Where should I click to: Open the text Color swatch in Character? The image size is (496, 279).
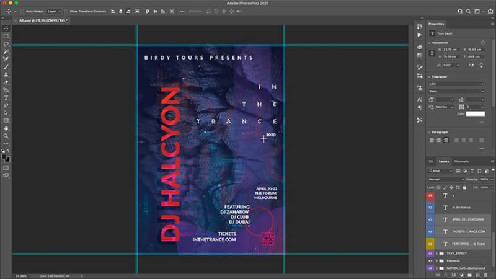pyautogui.click(x=475, y=113)
